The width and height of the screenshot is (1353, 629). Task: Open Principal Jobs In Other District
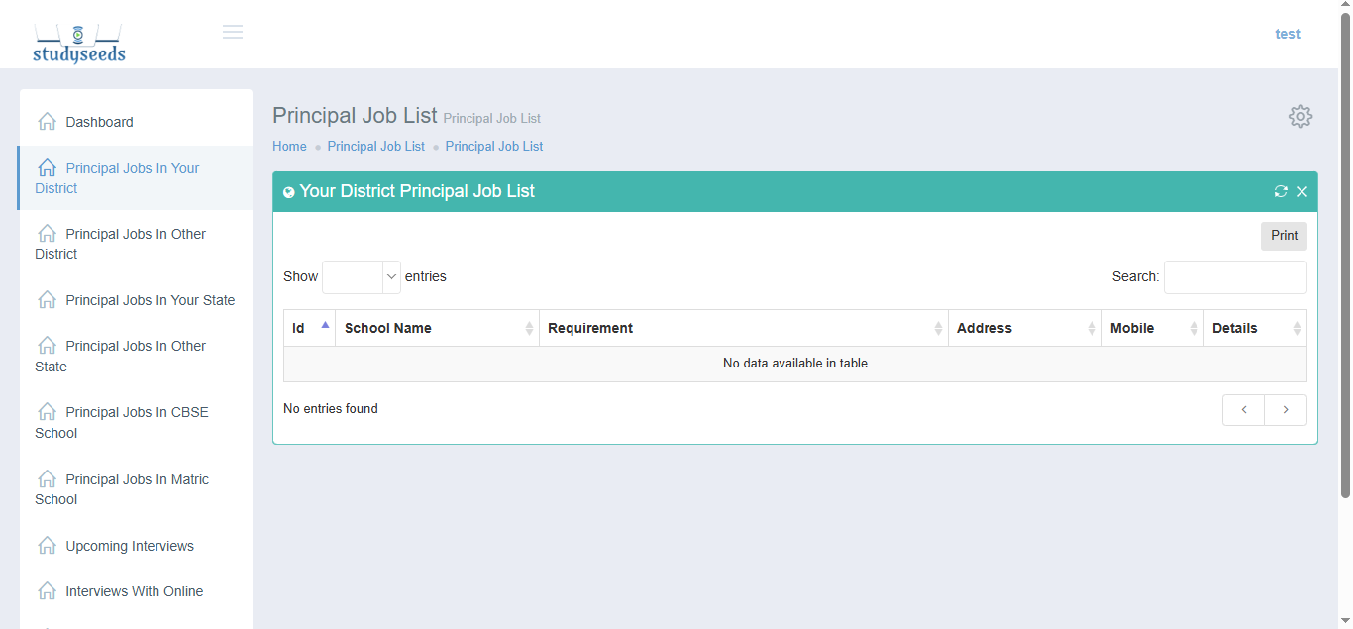pyautogui.click(x=135, y=244)
